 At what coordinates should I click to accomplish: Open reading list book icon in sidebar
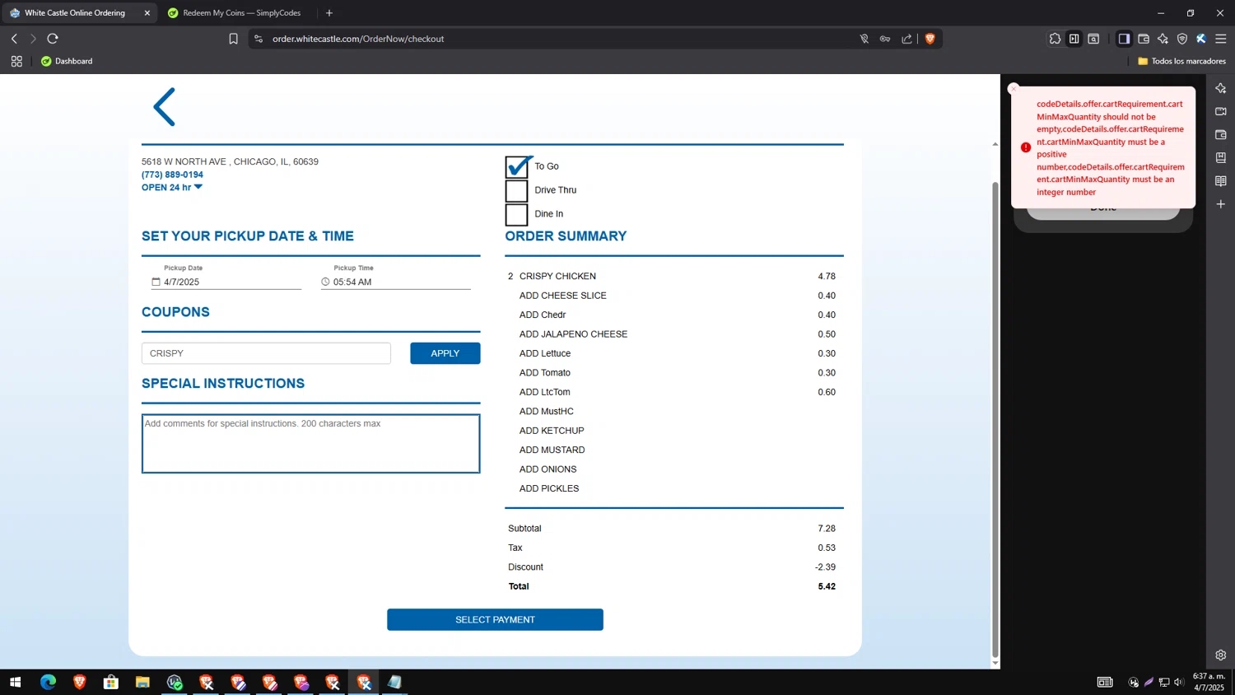pos(1221,180)
